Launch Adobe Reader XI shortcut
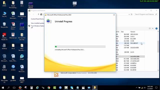Viewport: 160px width, 90px height. coord(4,36)
